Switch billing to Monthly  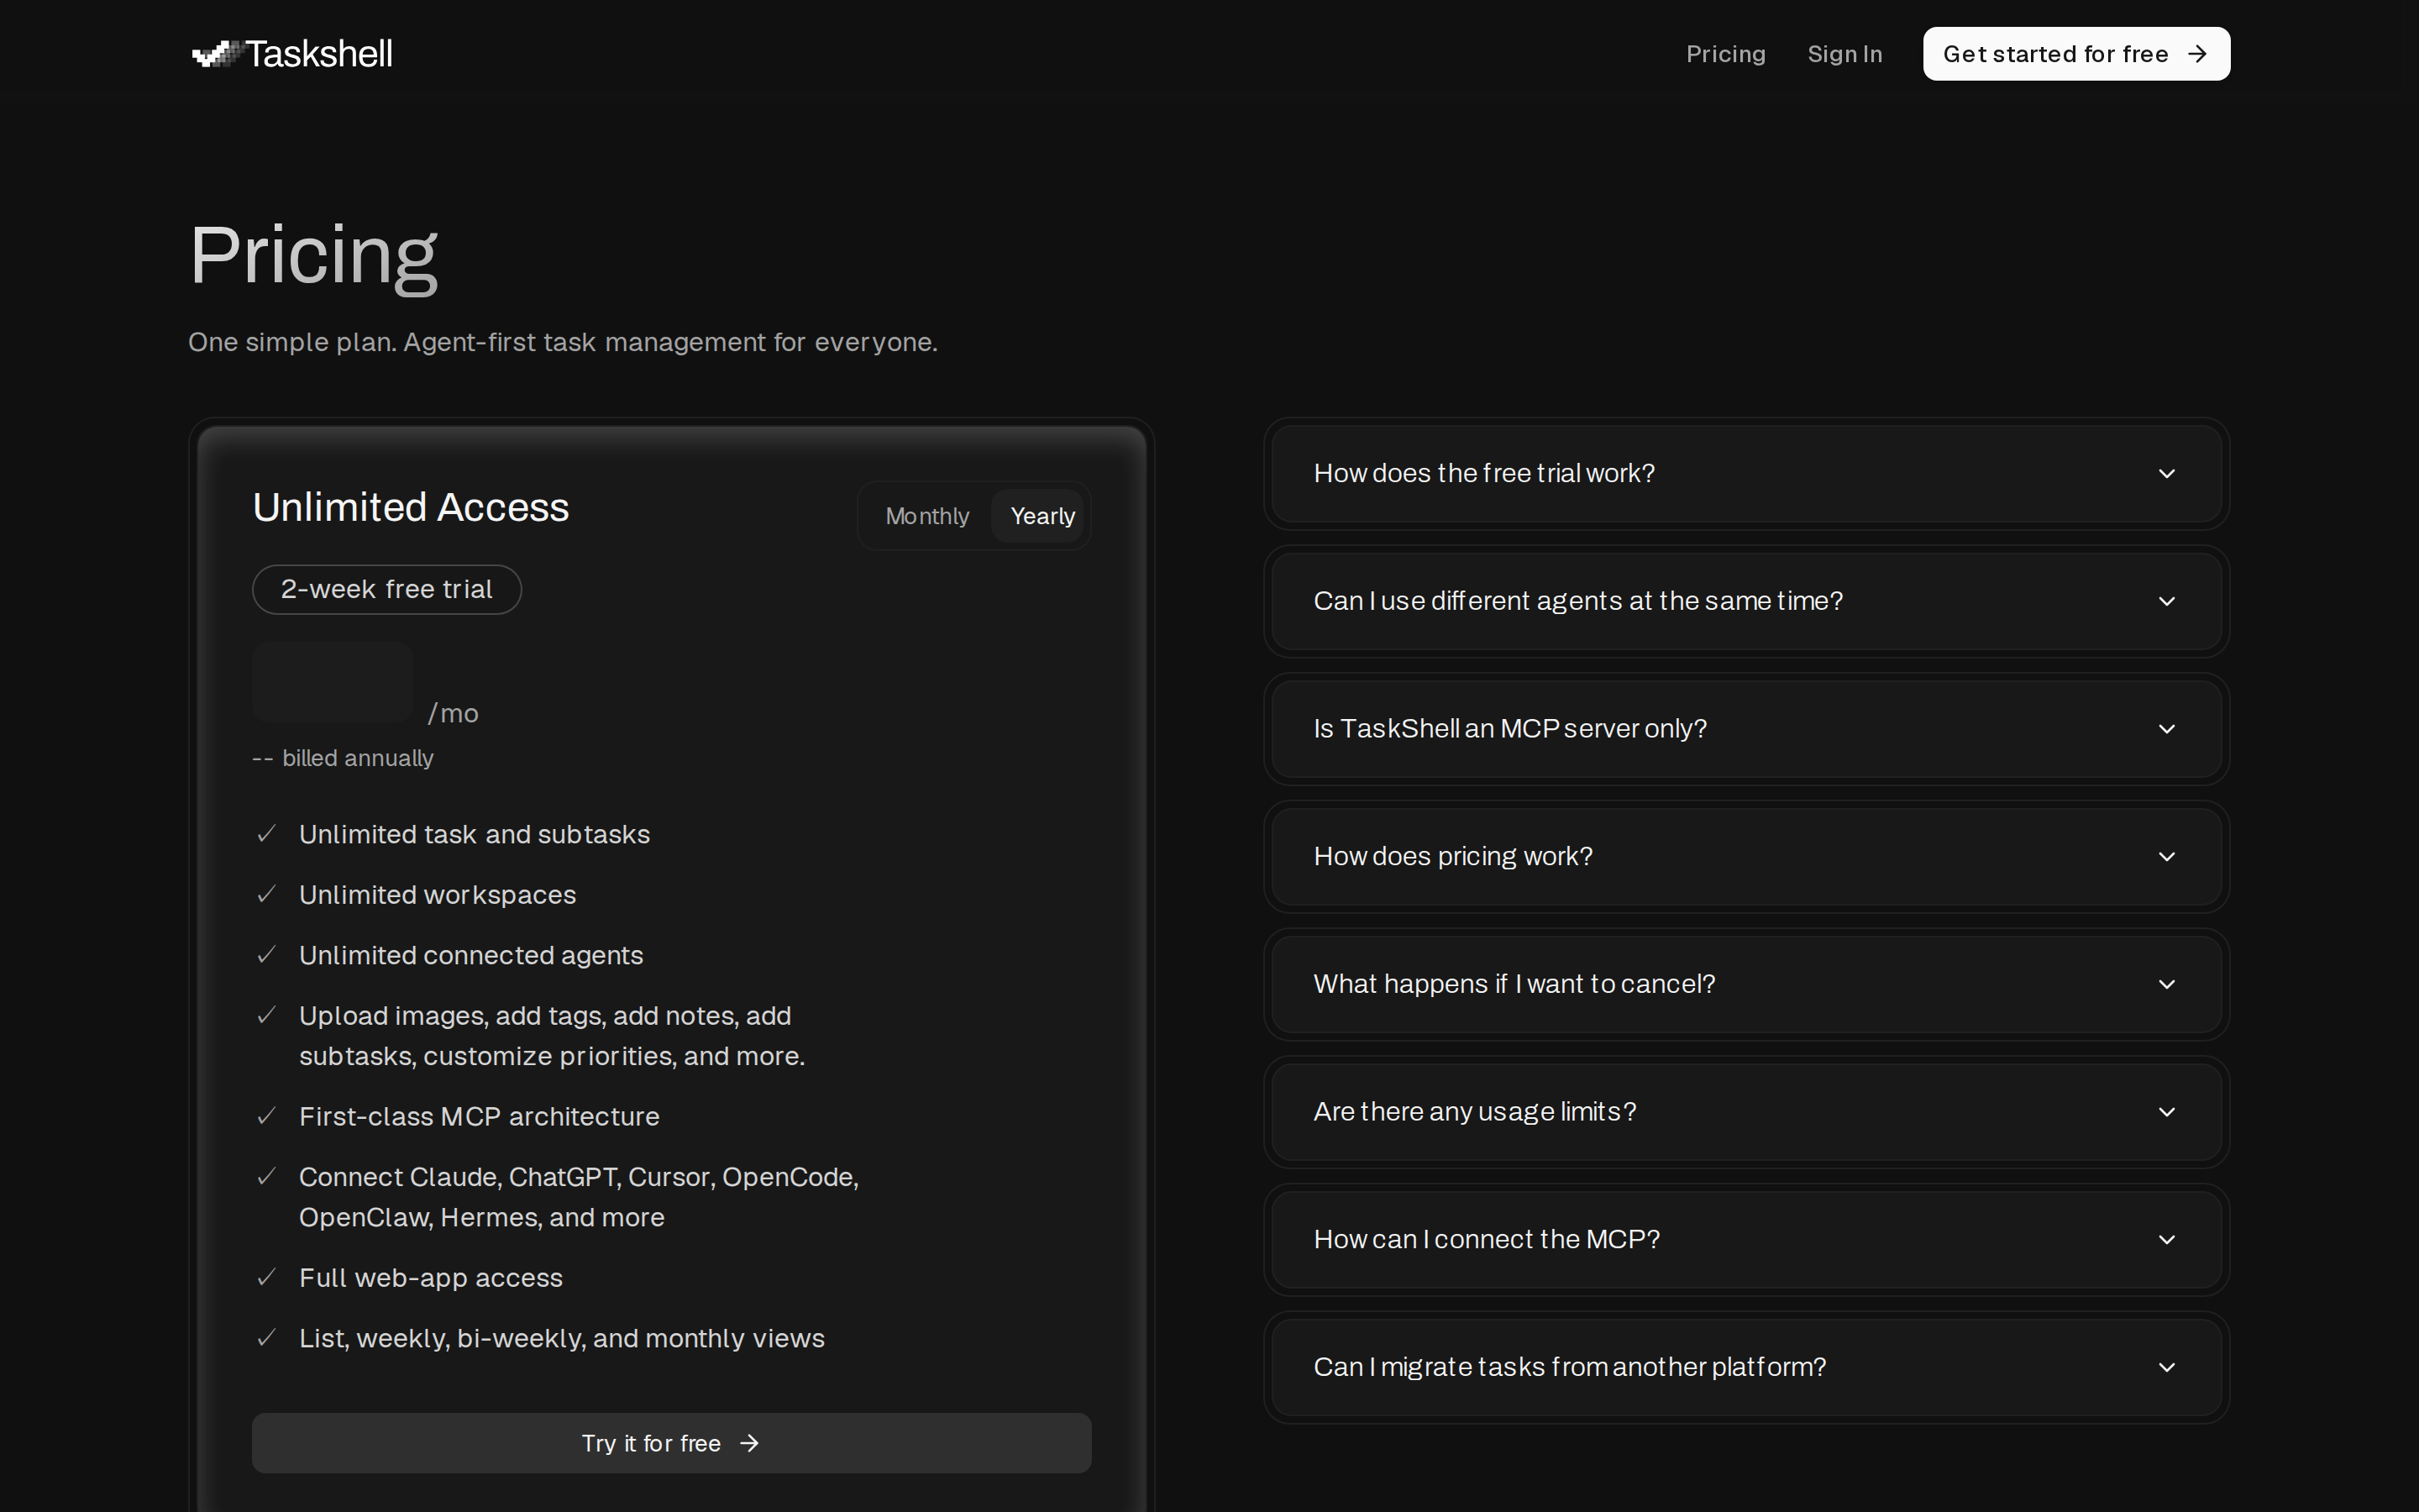(x=926, y=516)
